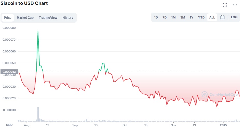Click the 0.000080 y-axis label
240x128 pixels.
(x=9, y=28)
